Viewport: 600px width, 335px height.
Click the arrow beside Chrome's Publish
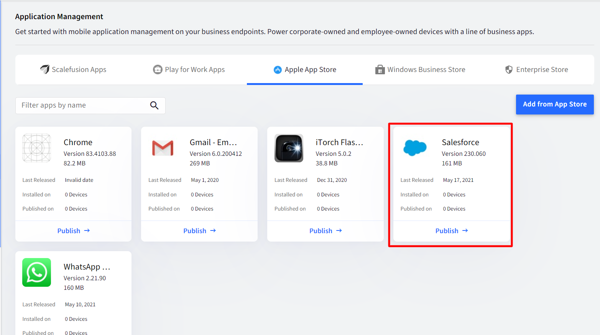point(87,230)
